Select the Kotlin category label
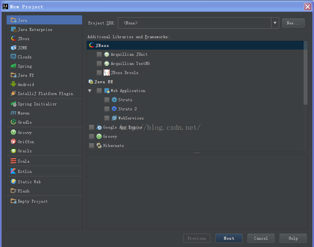The width and height of the screenshot is (314, 247). tap(24, 171)
